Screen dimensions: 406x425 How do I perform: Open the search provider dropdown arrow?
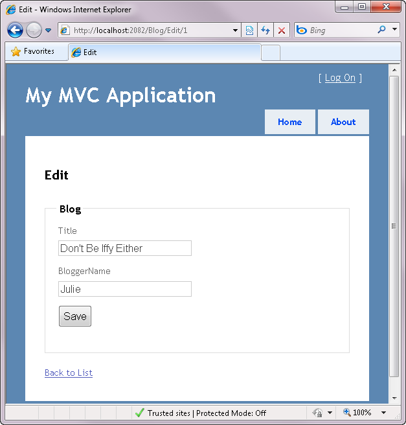point(395,30)
